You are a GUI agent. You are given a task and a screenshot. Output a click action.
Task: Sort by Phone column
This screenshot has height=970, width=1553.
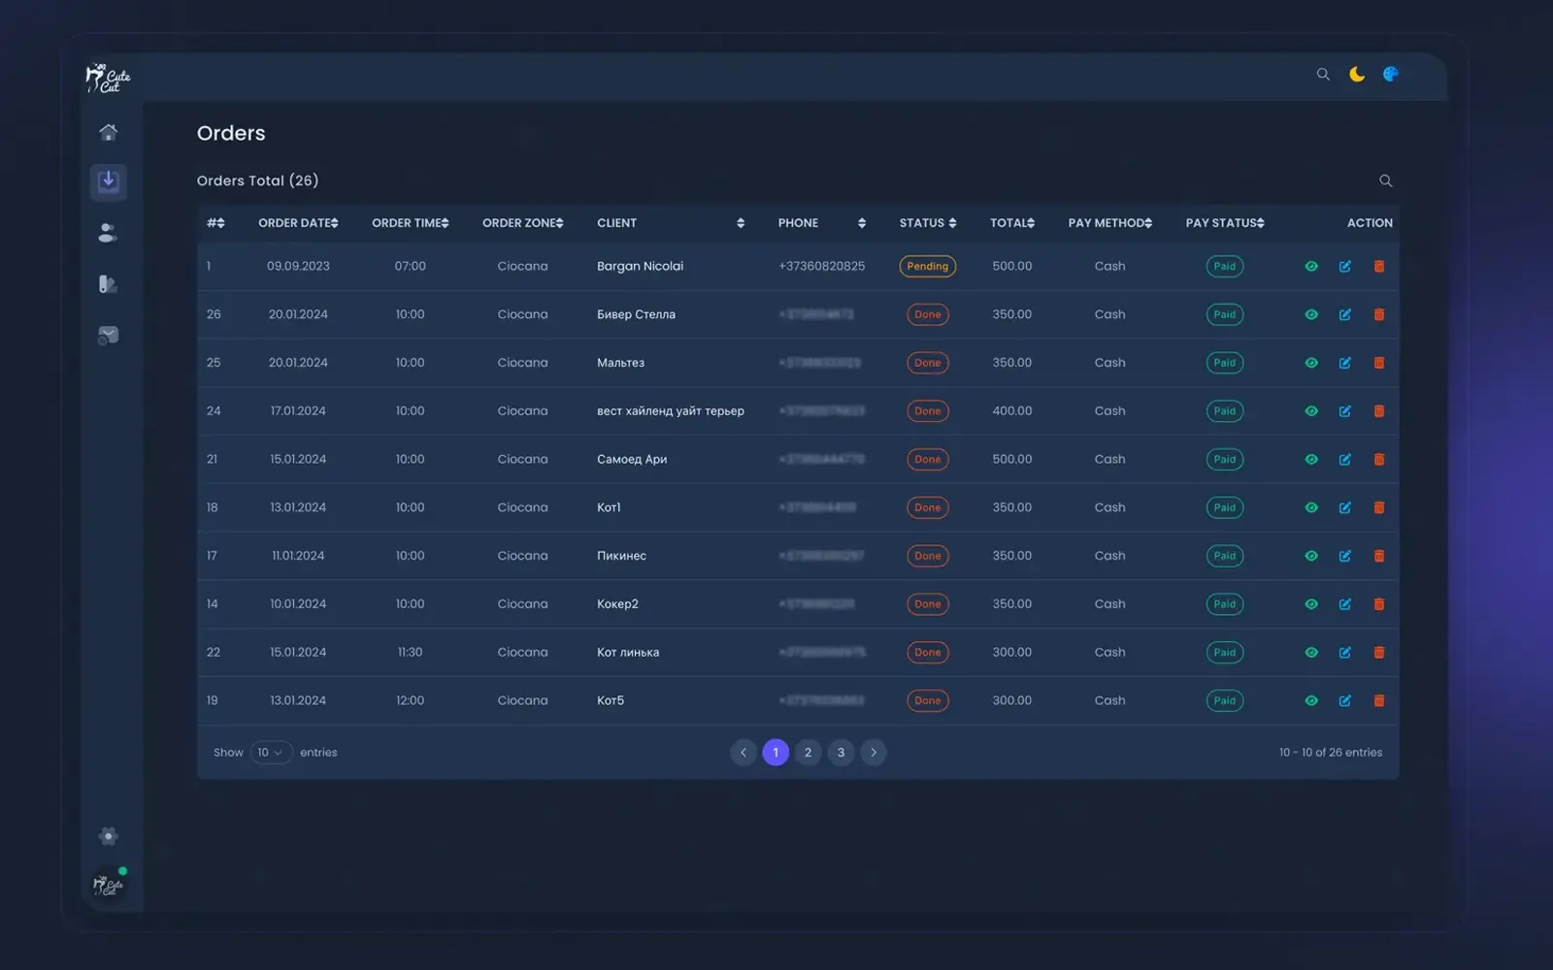821,223
